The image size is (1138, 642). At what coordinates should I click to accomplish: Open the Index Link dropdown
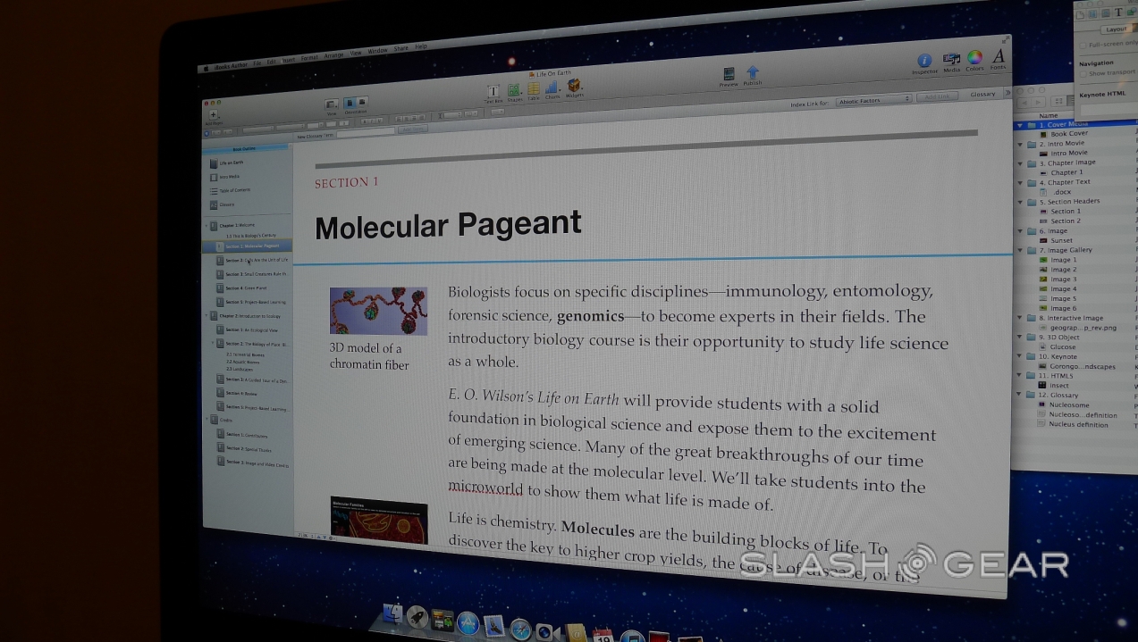coord(873,101)
